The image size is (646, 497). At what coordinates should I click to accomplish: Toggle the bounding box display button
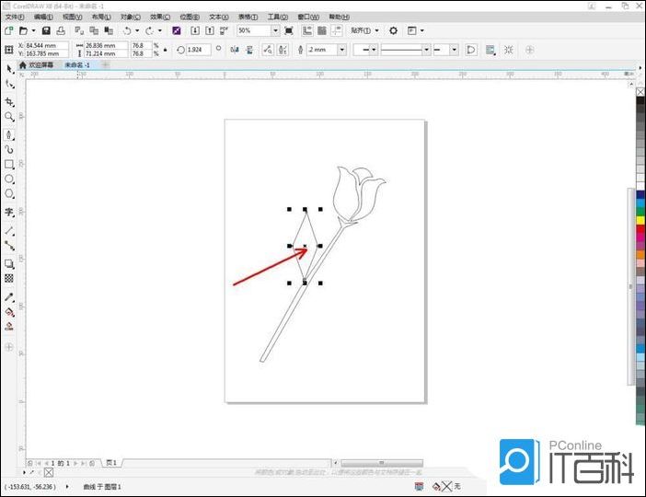tap(509, 50)
